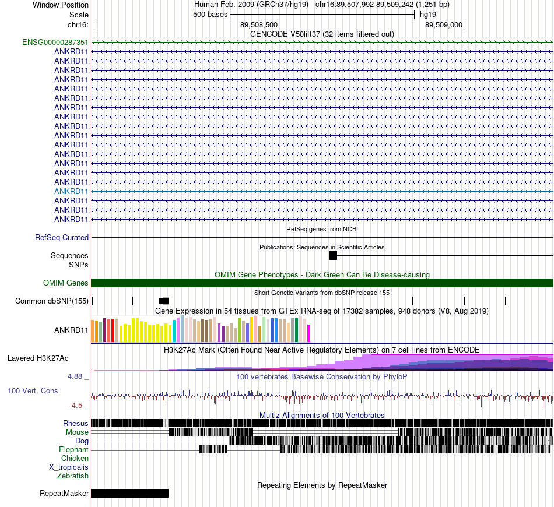Select the Chicken alignment row label

(75, 459)
